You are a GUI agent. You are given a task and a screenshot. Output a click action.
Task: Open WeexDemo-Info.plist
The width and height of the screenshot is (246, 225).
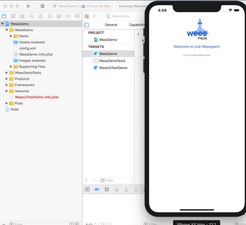tap(36, 54)
